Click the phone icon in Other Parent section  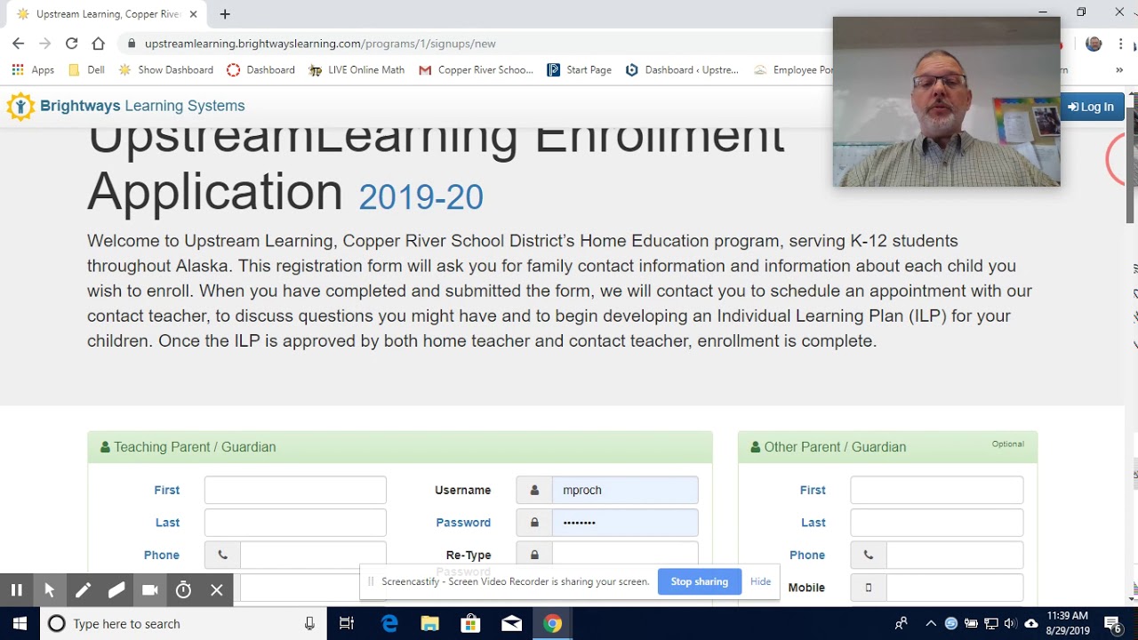(869, 555)
